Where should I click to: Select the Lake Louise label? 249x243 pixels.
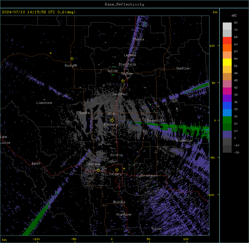point(5,140)
